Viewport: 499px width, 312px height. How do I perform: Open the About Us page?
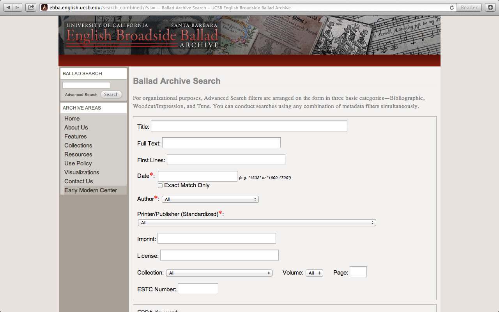(x=76, y=128)
